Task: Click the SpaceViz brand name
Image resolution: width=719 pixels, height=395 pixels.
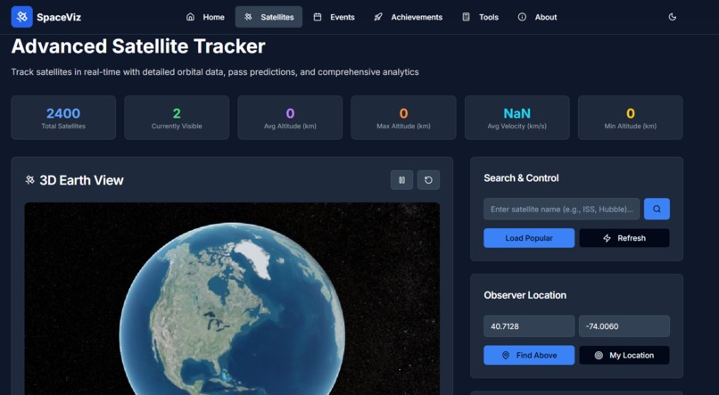Action: 59,18
